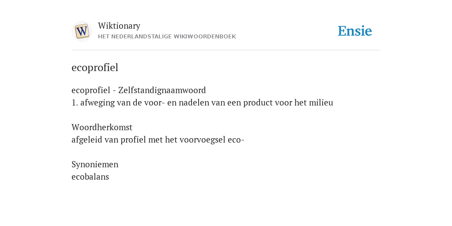Click the word 'milieu' in the definition
Viewport: 452px width, 226px height.
(x=321, y=102)
